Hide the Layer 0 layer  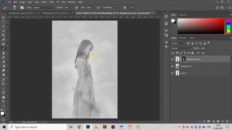(x=173, y=73)
